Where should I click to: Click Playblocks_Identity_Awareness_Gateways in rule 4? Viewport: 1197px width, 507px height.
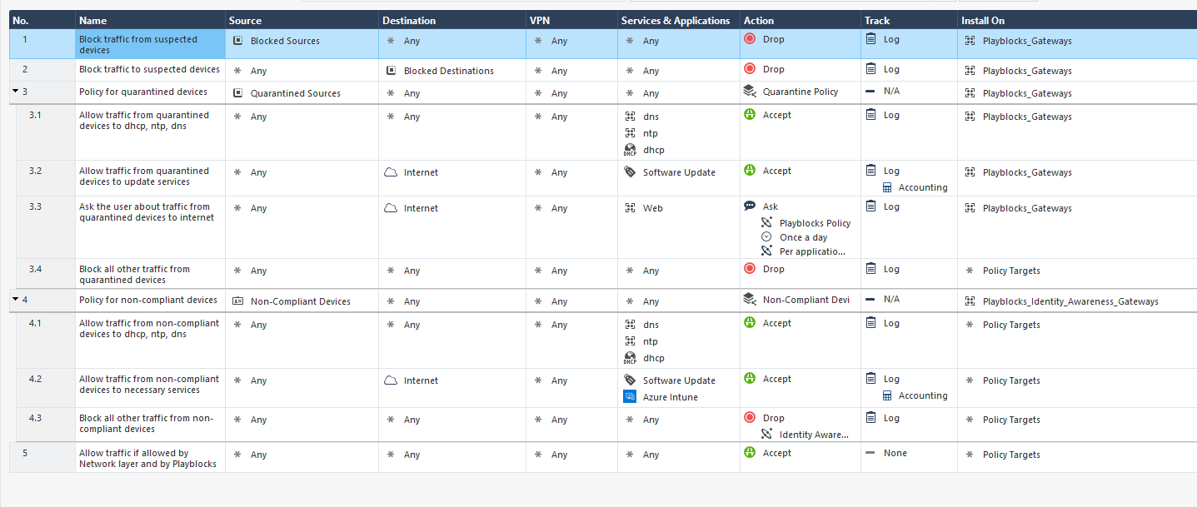pyautogui.click(x=1070, y=301)
